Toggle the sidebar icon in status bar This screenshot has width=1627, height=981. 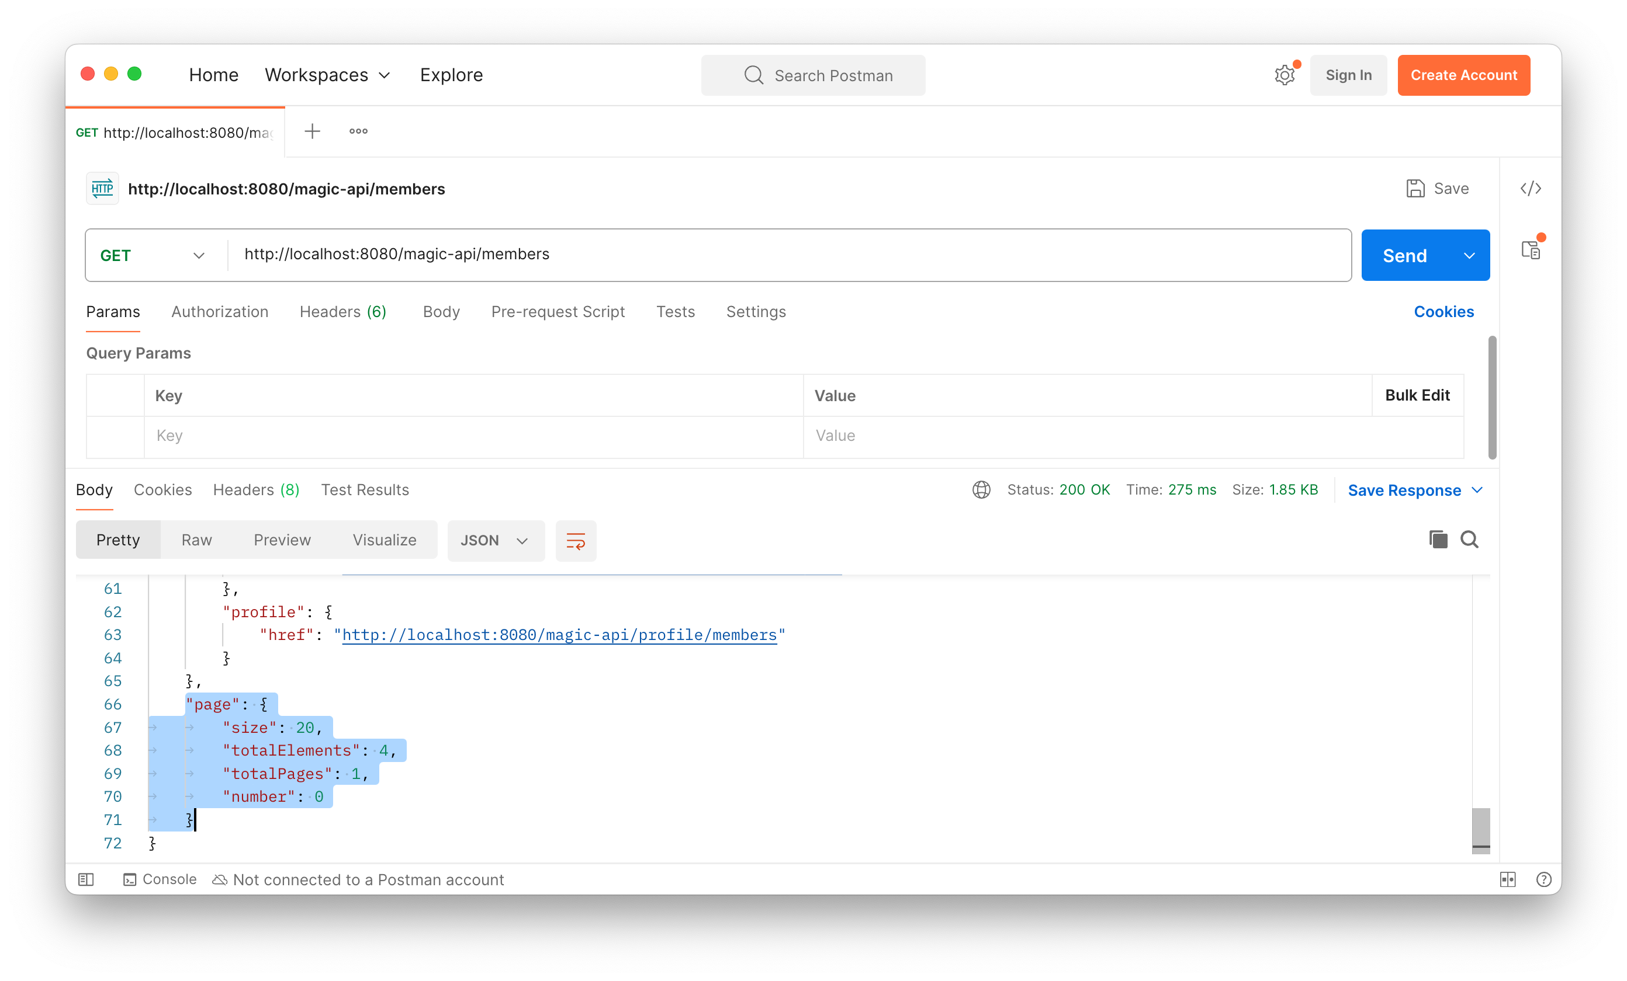(86, 879)
